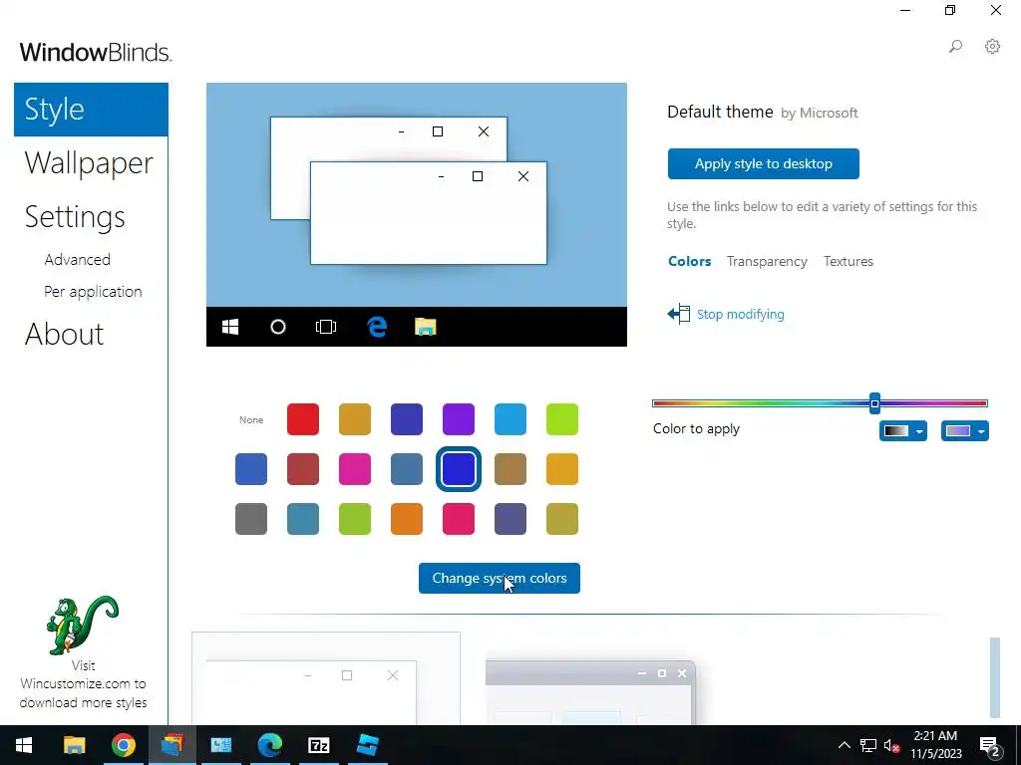
Task: Pick the red color swatch
Action: (x=303, y=419)
